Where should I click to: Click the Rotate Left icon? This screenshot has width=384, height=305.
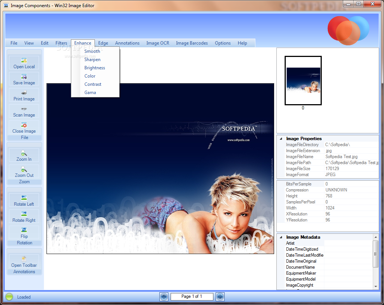point(24,198)
